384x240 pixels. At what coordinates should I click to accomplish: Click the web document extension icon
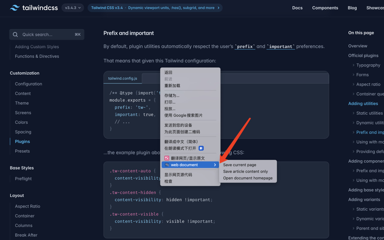[167, 165]
